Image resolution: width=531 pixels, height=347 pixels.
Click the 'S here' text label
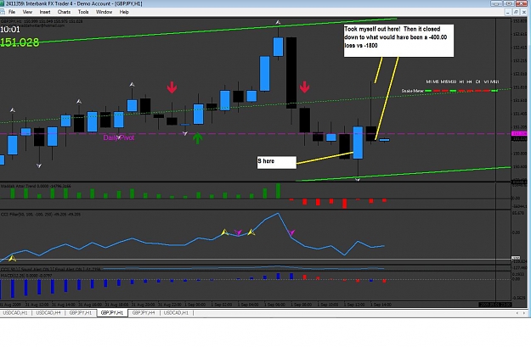(266, 161)
